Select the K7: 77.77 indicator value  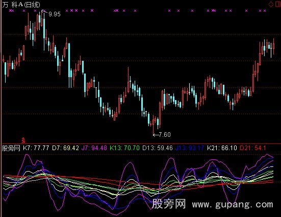click(x=36, y=148)
